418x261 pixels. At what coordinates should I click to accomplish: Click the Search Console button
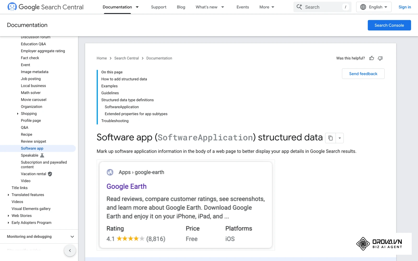coord(389,25)
